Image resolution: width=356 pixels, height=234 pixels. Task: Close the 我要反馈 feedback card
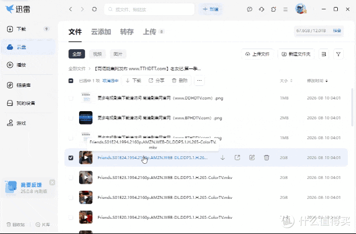pyautogui.click(x=52, y=183)
